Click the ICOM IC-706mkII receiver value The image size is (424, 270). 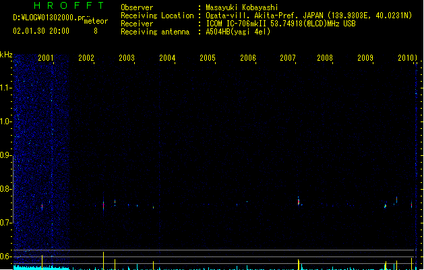pyautogui.click(x=280, y=24)
